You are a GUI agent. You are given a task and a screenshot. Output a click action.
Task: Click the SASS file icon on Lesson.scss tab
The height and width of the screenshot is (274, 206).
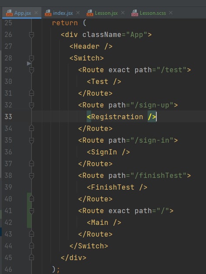pyautogui.click(x=135, y=13)
